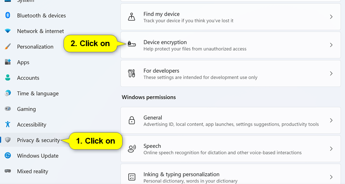Click the Network & internet wifi icon
This screenshot has width=345, height=184.
[x=8, y=31]
